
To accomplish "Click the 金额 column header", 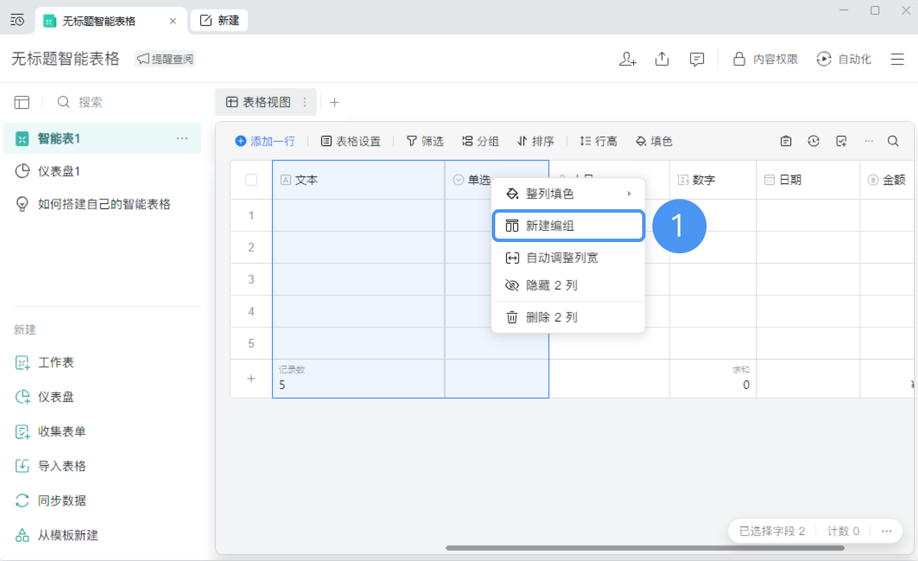I will coord(887,180).
